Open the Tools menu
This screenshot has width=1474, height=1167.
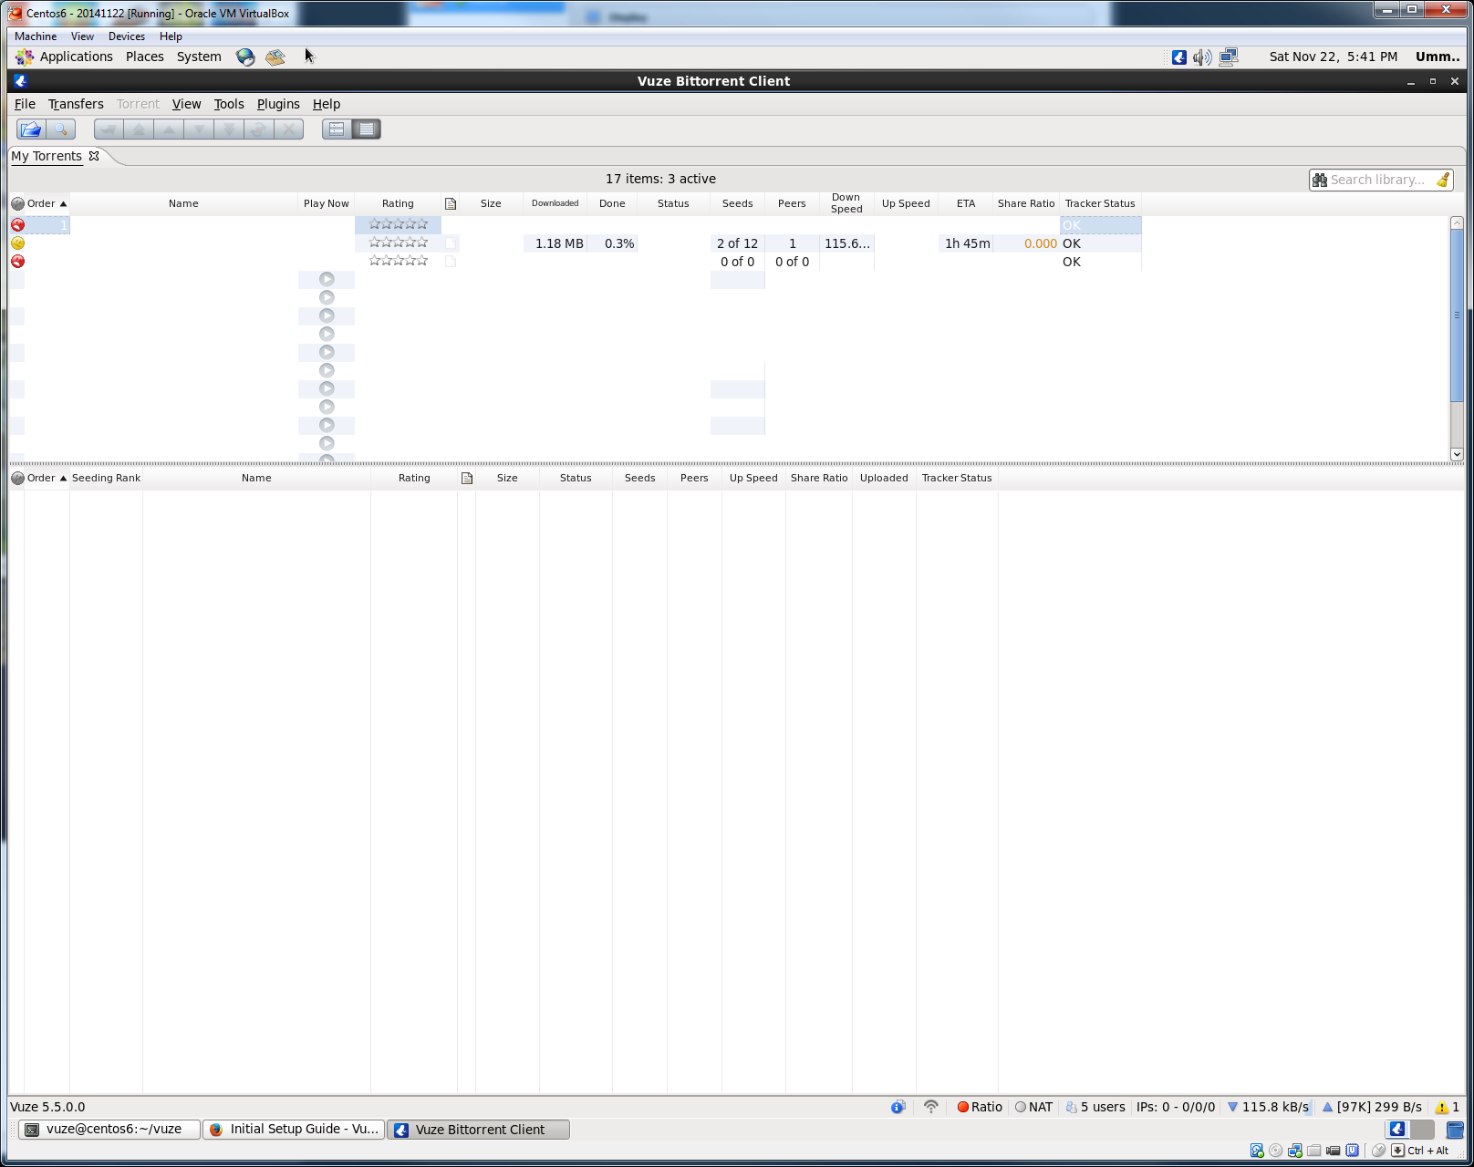(229, 104)
